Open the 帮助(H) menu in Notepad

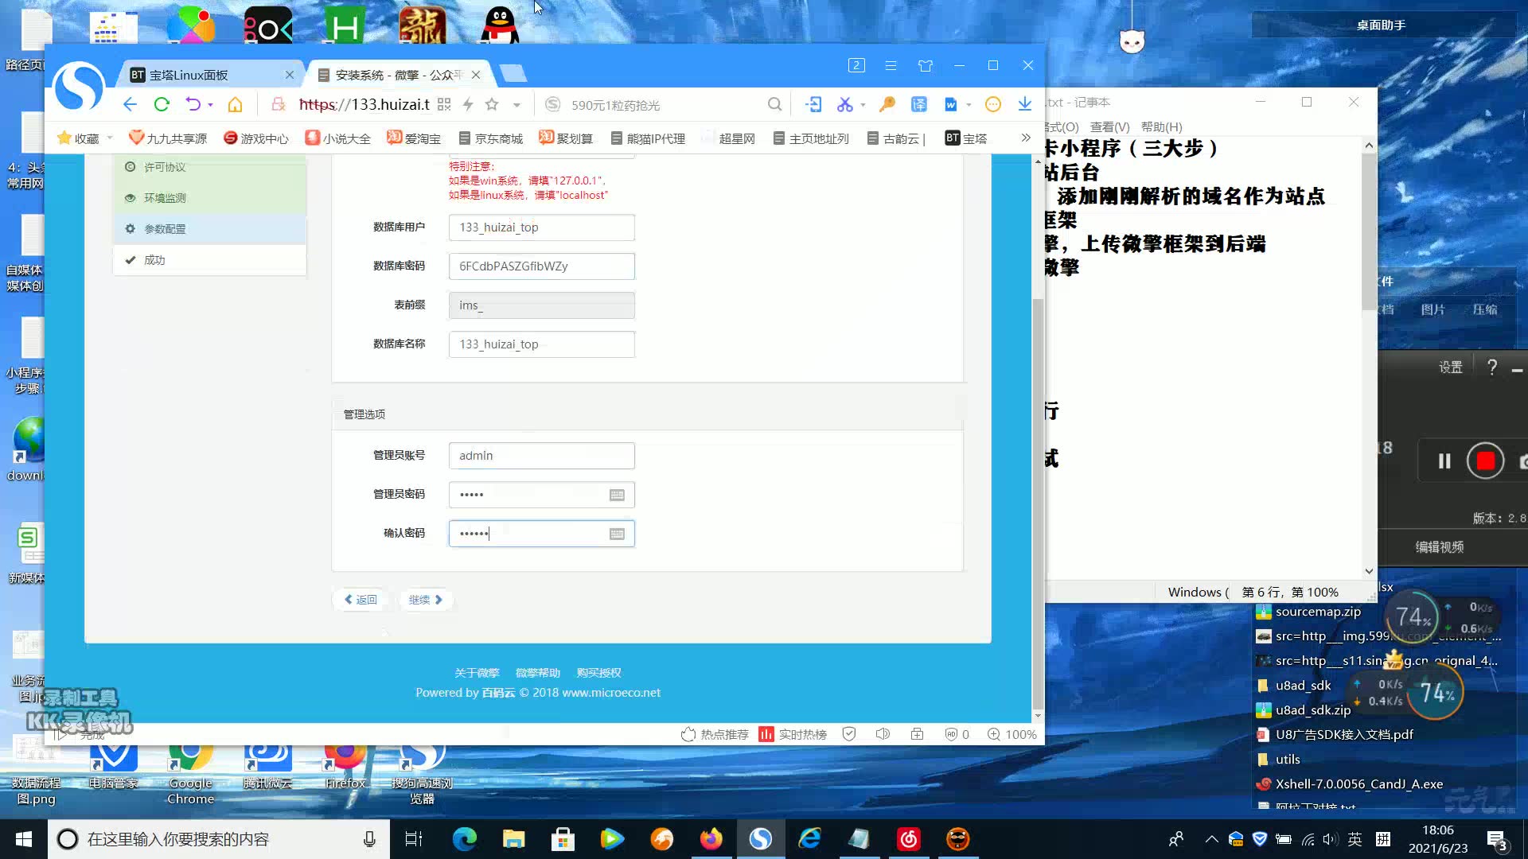point(1162,126)
